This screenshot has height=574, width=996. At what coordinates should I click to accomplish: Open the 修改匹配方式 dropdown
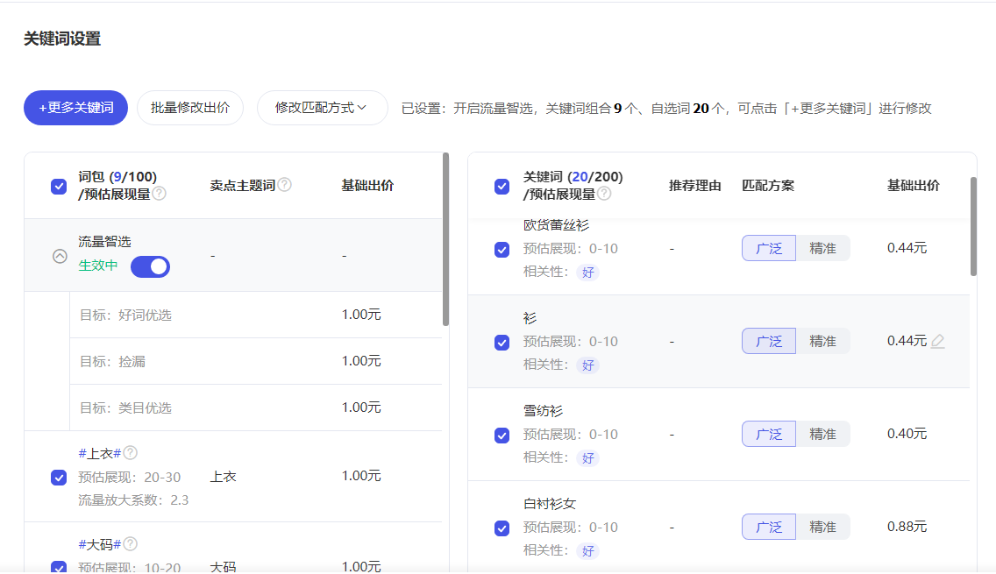click(x=322, y=108)
